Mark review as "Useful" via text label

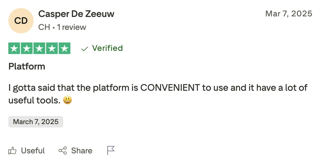pyautogui.click(x=33, y=151)
